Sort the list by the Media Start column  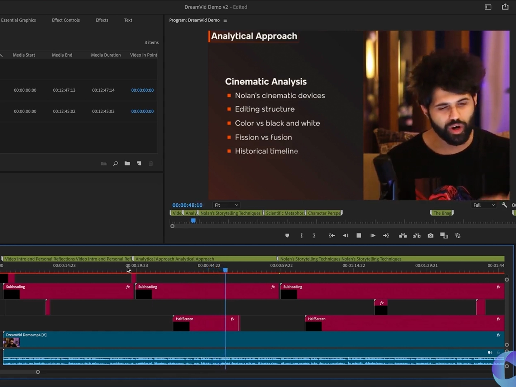[24, 55]
